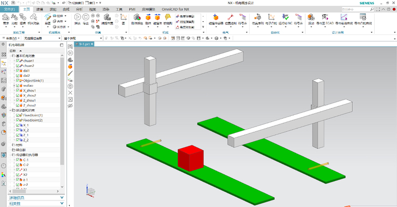Switch to the 建模 modeling tab
The width and height of the screenshot is (397, 207).
coord(40,9)
